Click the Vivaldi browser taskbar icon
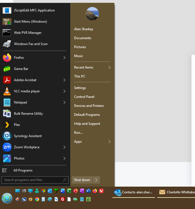Screen dimensions: 195x209 tap(101, 191)
